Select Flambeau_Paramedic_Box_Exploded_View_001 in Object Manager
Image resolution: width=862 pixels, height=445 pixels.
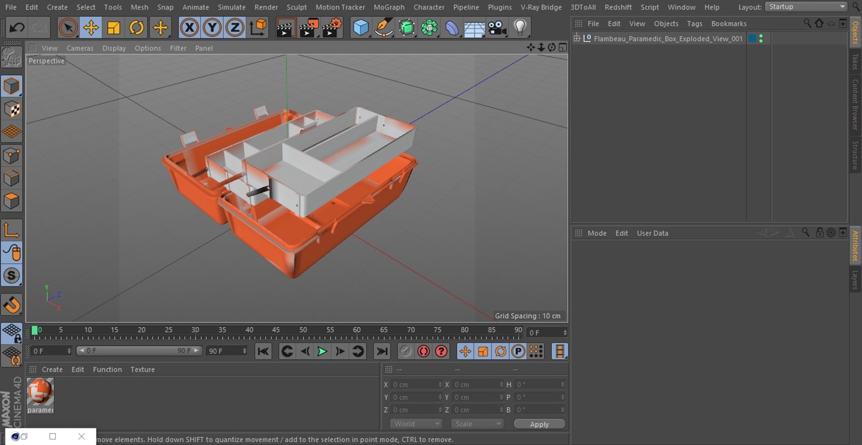668,39
